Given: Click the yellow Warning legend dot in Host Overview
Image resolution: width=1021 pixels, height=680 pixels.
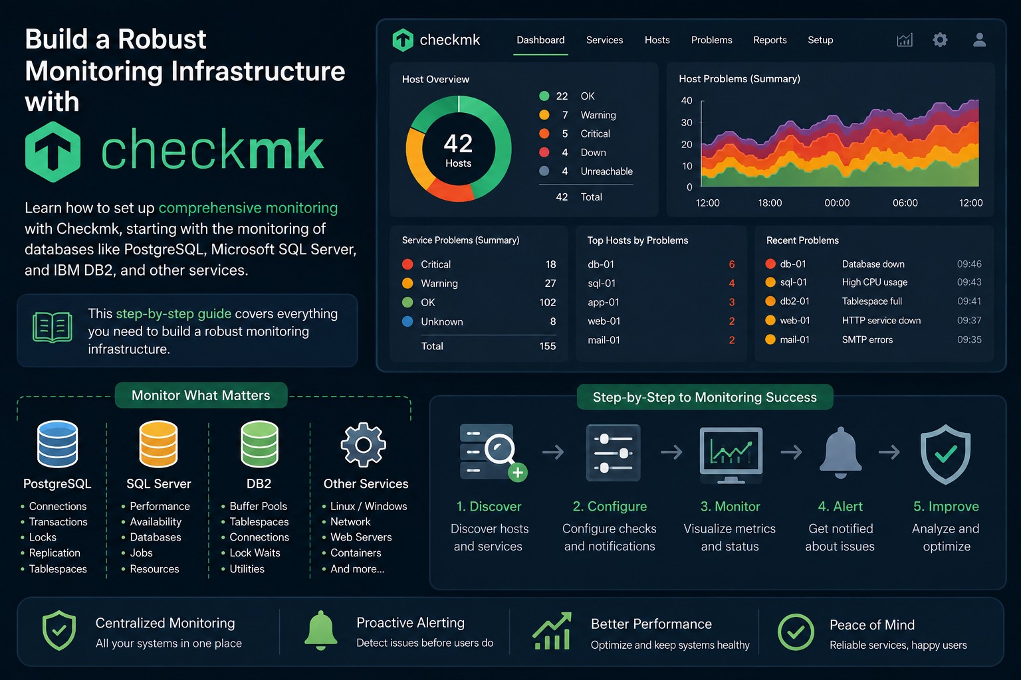Looking at the screenshot, I should coord(544,115).
